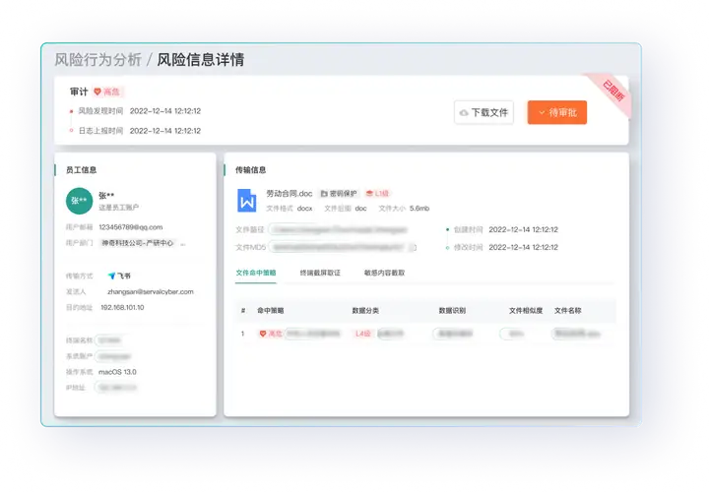709x492 pixels.
Task: Click the 风险信息详情 page title
Action: pos(201,60)
